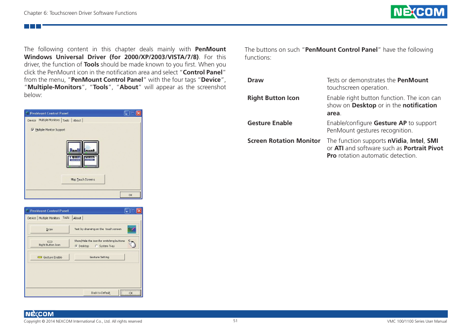
Task: Click the Draw button in the Tools tab
Action: click(49, 230)
